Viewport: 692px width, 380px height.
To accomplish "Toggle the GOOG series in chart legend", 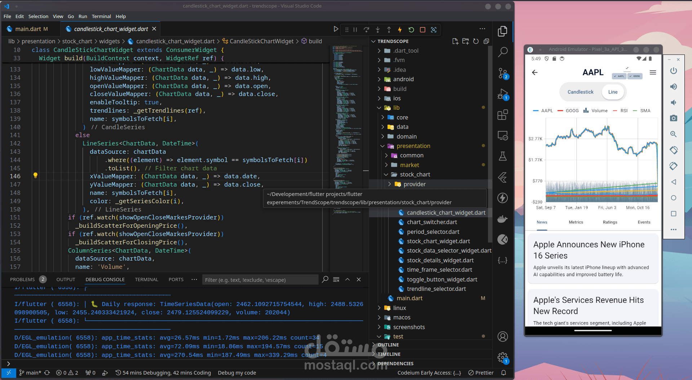I will click(x=568, y=111).
